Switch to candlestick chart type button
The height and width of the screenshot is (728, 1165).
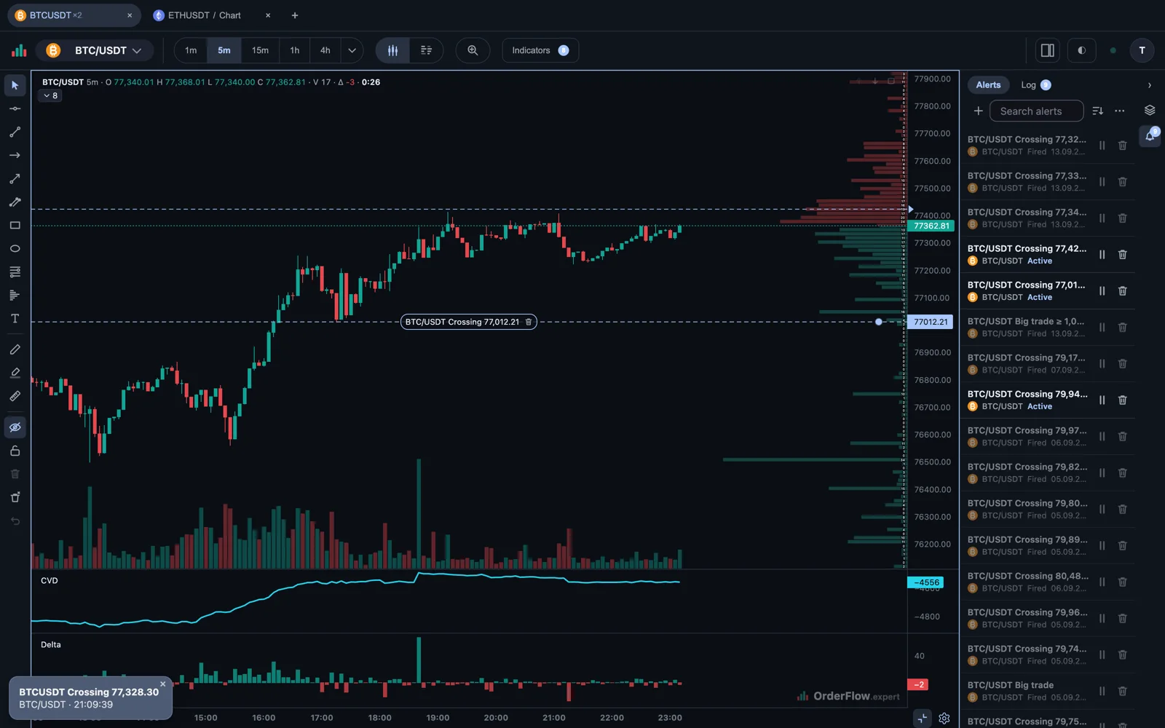tap(392, 50)
